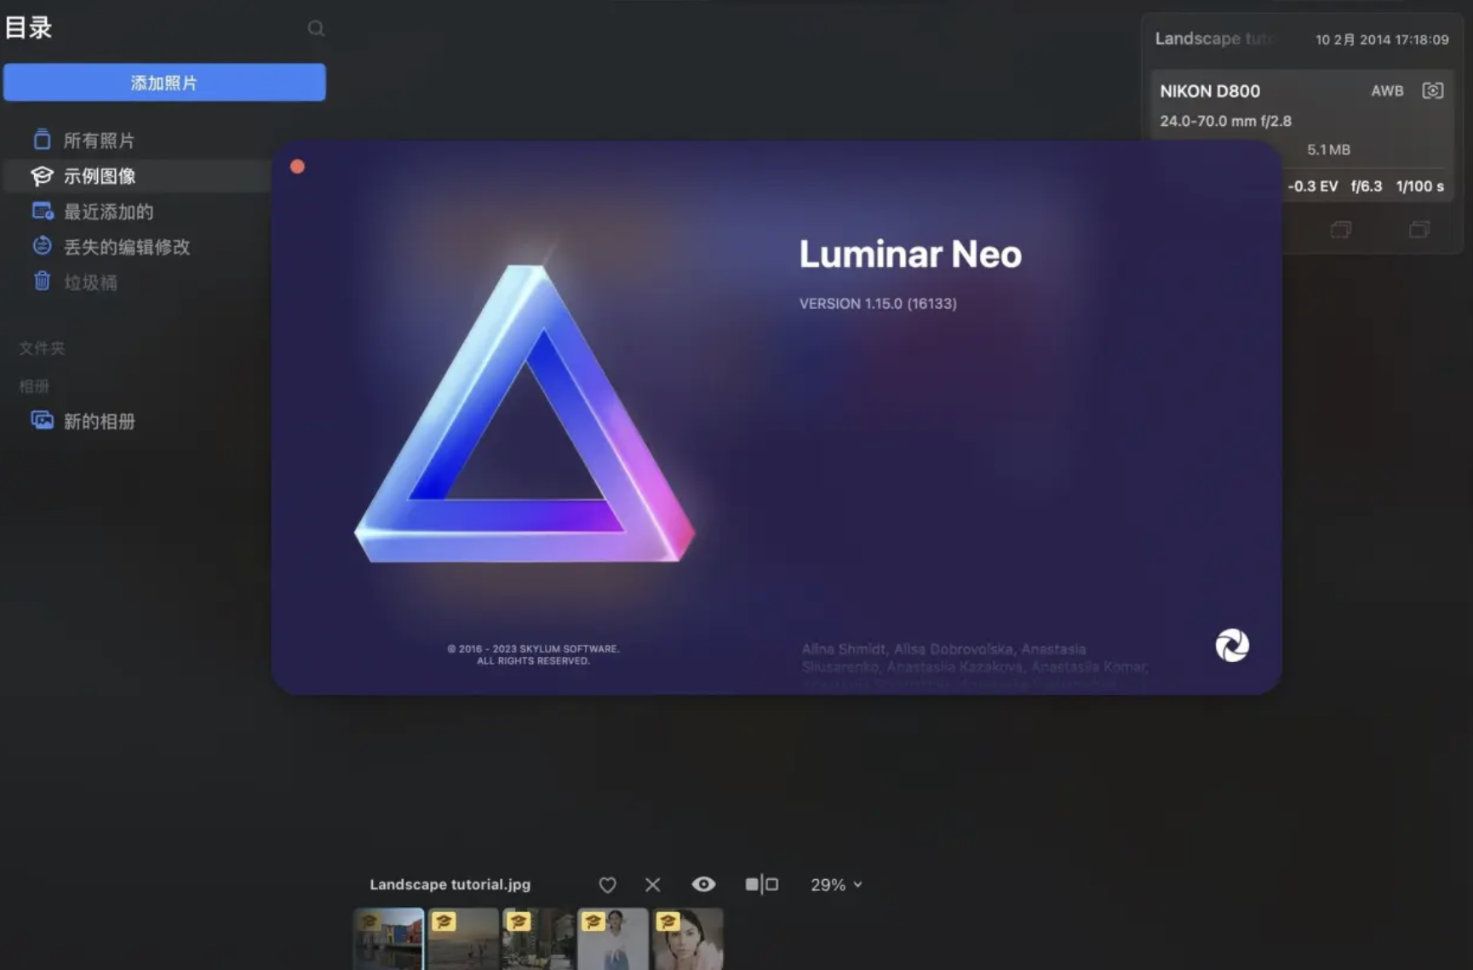Image resolution: width=1473 pixels, height=970 pixels.
Task: Toggle the eye comparison preview icon
Action: point(703,884)
